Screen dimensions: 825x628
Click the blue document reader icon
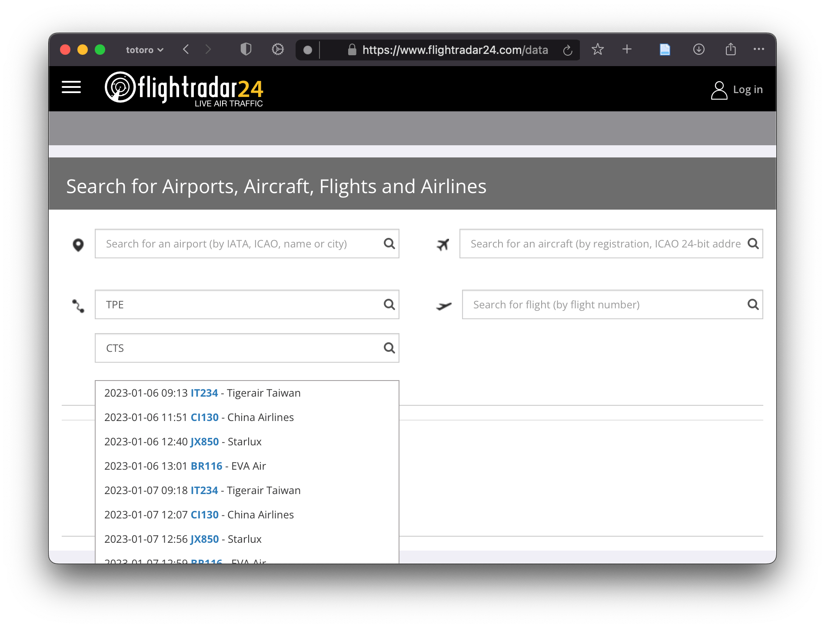(x=665, y=50)
